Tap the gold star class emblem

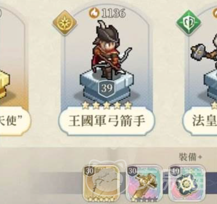pyautogui.click(x=65, y=22)
